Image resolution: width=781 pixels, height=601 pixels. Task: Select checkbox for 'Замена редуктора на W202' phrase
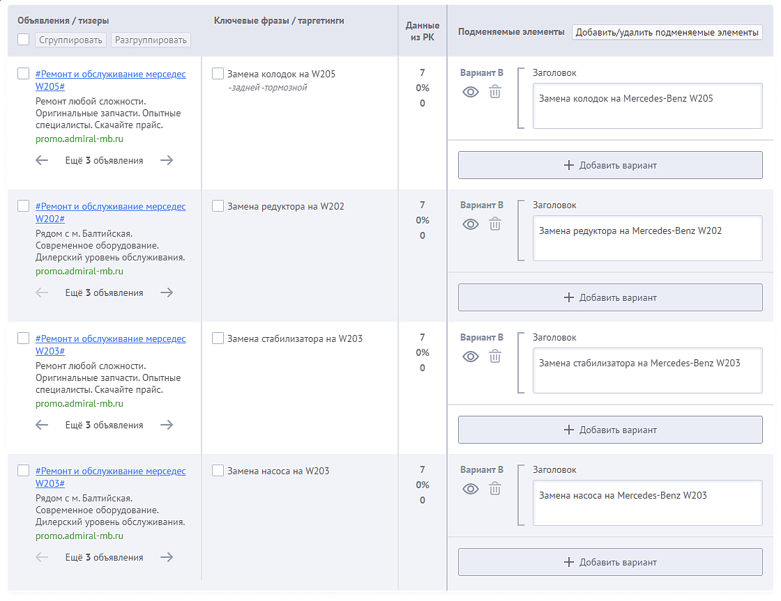[x=218, y=206]
